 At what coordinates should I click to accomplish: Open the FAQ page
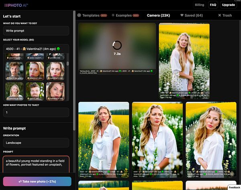213,5
